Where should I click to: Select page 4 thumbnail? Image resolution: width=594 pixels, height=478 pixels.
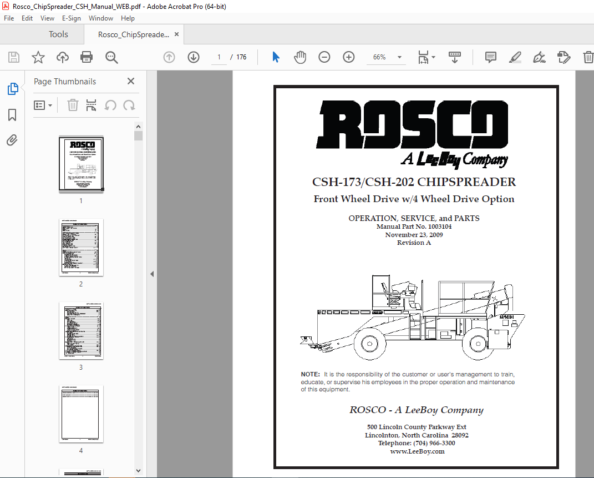coord(81,414)
